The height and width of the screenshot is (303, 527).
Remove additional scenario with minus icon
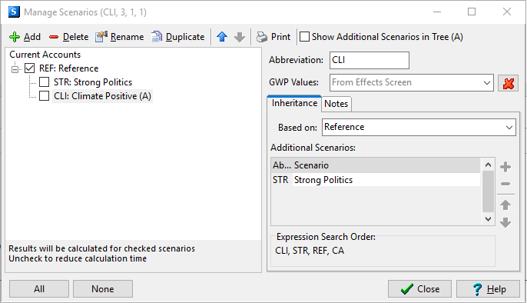(x=505, y=184)
